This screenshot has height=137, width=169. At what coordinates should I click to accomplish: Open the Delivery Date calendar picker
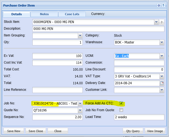tap(162, 83)
